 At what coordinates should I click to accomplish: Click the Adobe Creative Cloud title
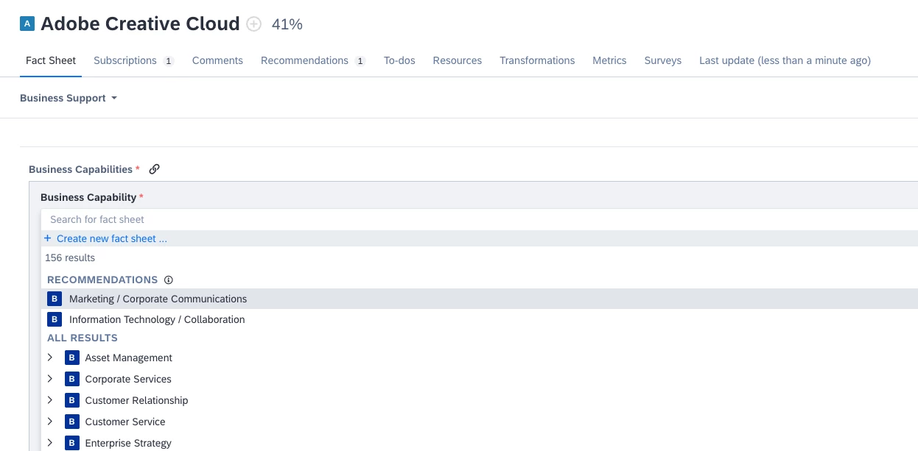coord(140,24)
